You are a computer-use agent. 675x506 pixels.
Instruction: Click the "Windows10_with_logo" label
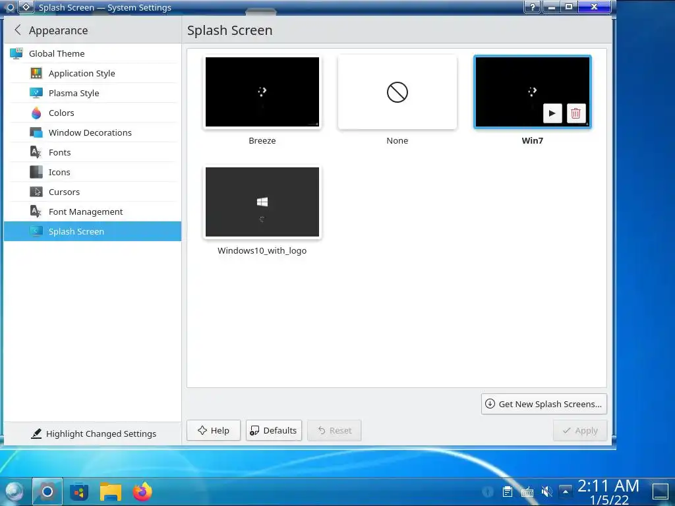pos(262,250)
